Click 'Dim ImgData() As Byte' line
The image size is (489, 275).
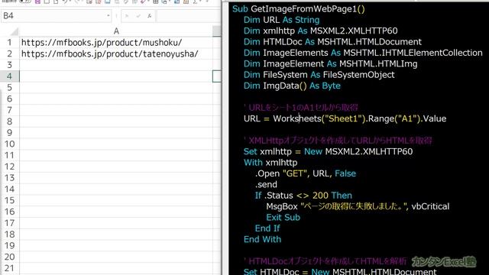tap(292, 86)
